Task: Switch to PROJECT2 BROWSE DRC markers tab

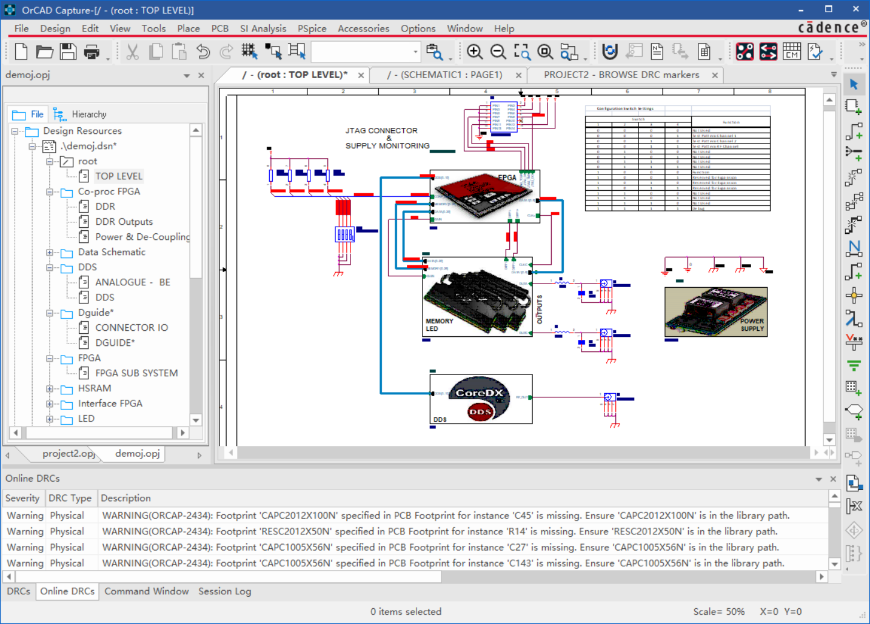Action: (621, 75)
